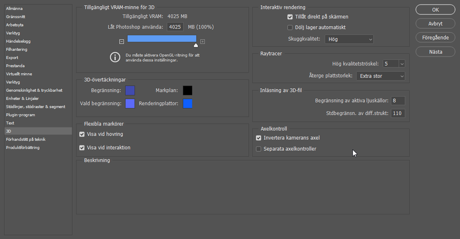Enable Separata axelkontroller checkbox

tap(259, 149)
